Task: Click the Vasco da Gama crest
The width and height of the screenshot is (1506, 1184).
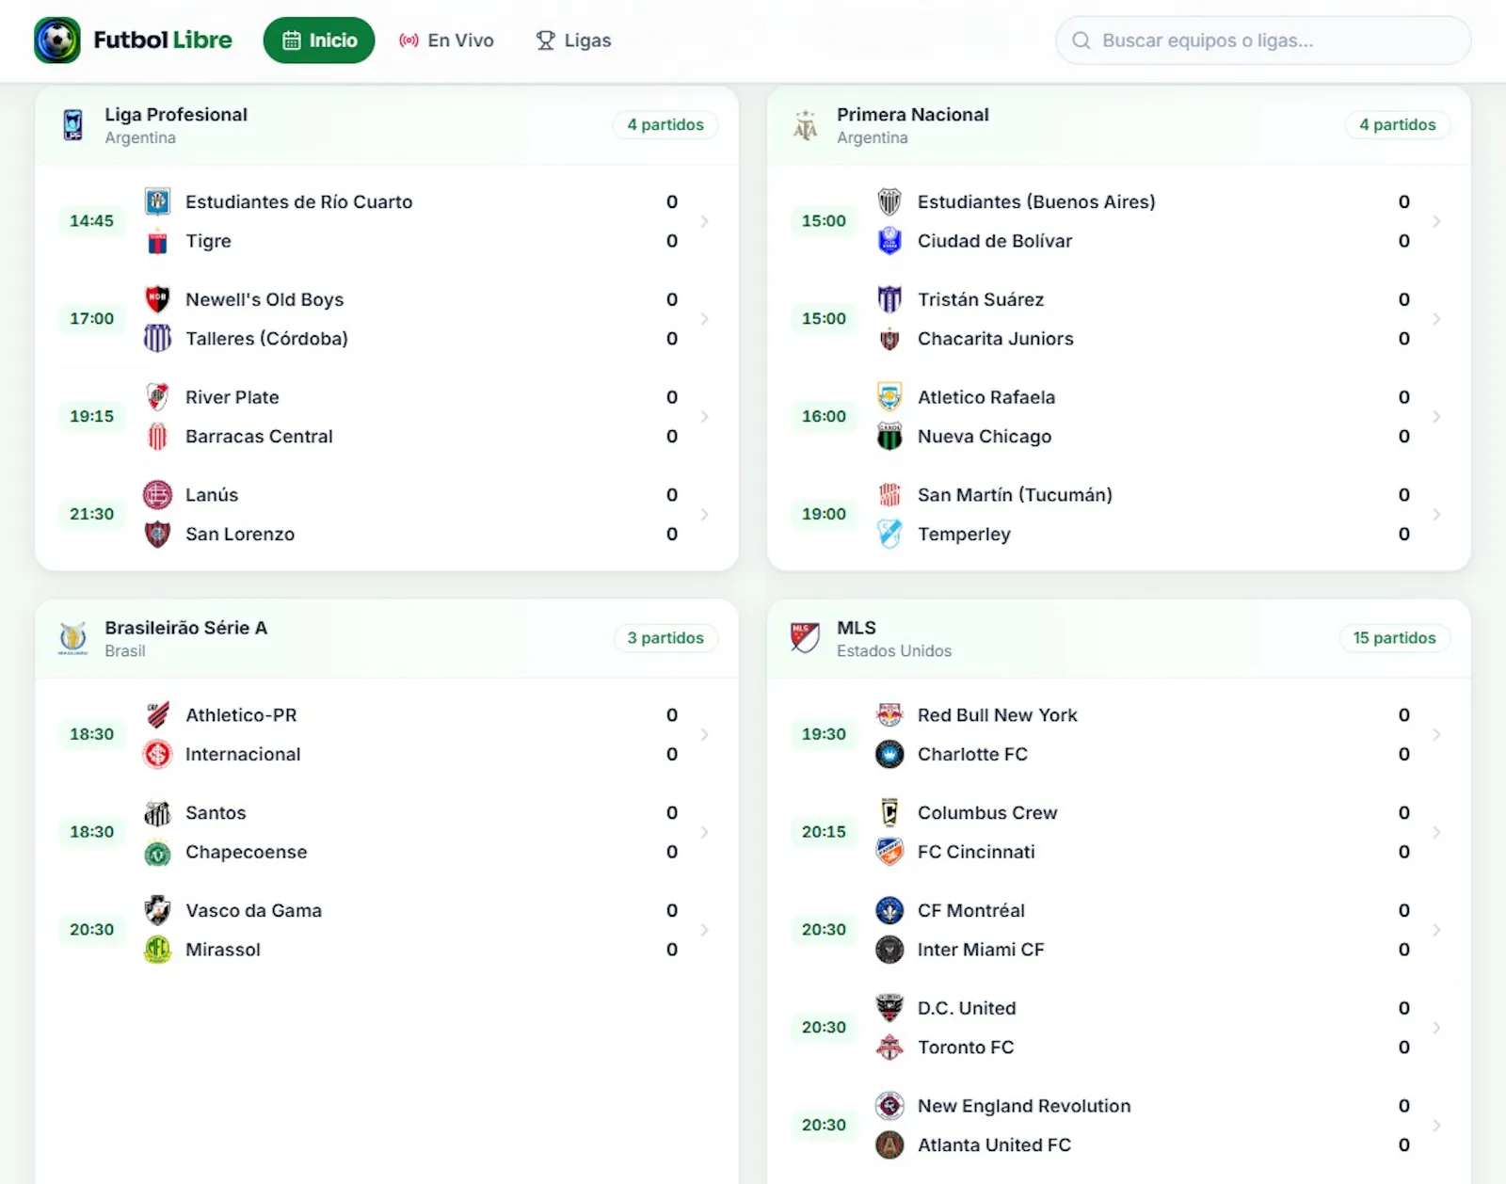Action: [157, 911]
